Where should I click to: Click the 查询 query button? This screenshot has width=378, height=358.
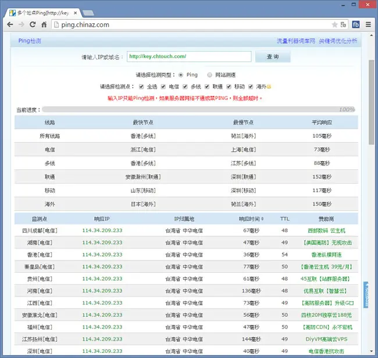click(x=273, y=56)
